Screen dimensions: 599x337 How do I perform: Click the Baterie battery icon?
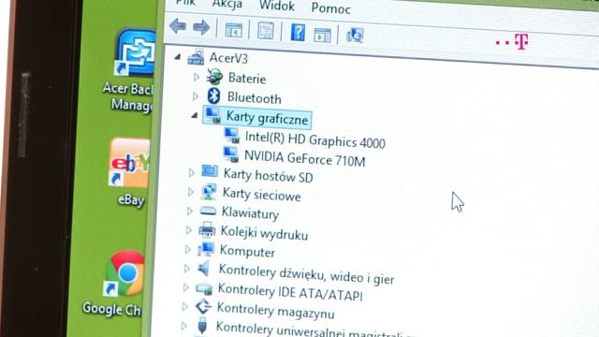[214, 77]
